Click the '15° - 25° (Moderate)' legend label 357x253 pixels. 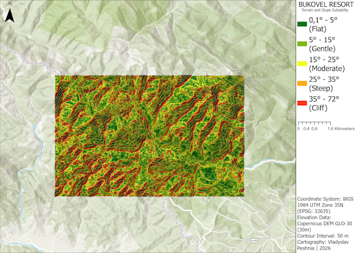[327, 64]
